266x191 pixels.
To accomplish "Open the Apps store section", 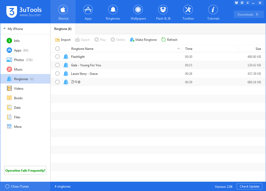I will pyautogui.click(x=88, y=12).
